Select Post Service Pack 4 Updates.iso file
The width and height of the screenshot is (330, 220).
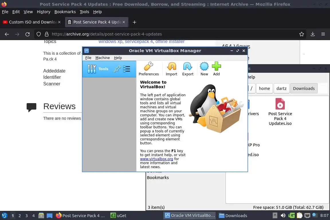coord(280,112)
